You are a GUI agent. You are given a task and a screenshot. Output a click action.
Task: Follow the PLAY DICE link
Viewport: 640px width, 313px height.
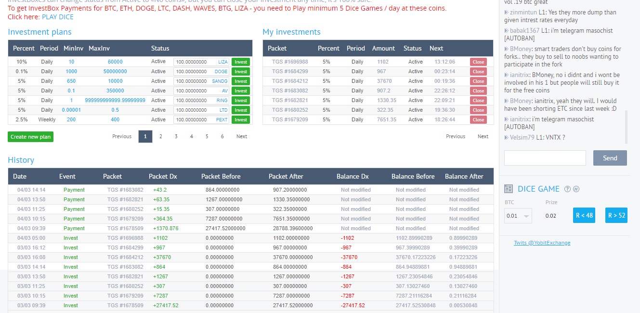(x=58, y=17)
